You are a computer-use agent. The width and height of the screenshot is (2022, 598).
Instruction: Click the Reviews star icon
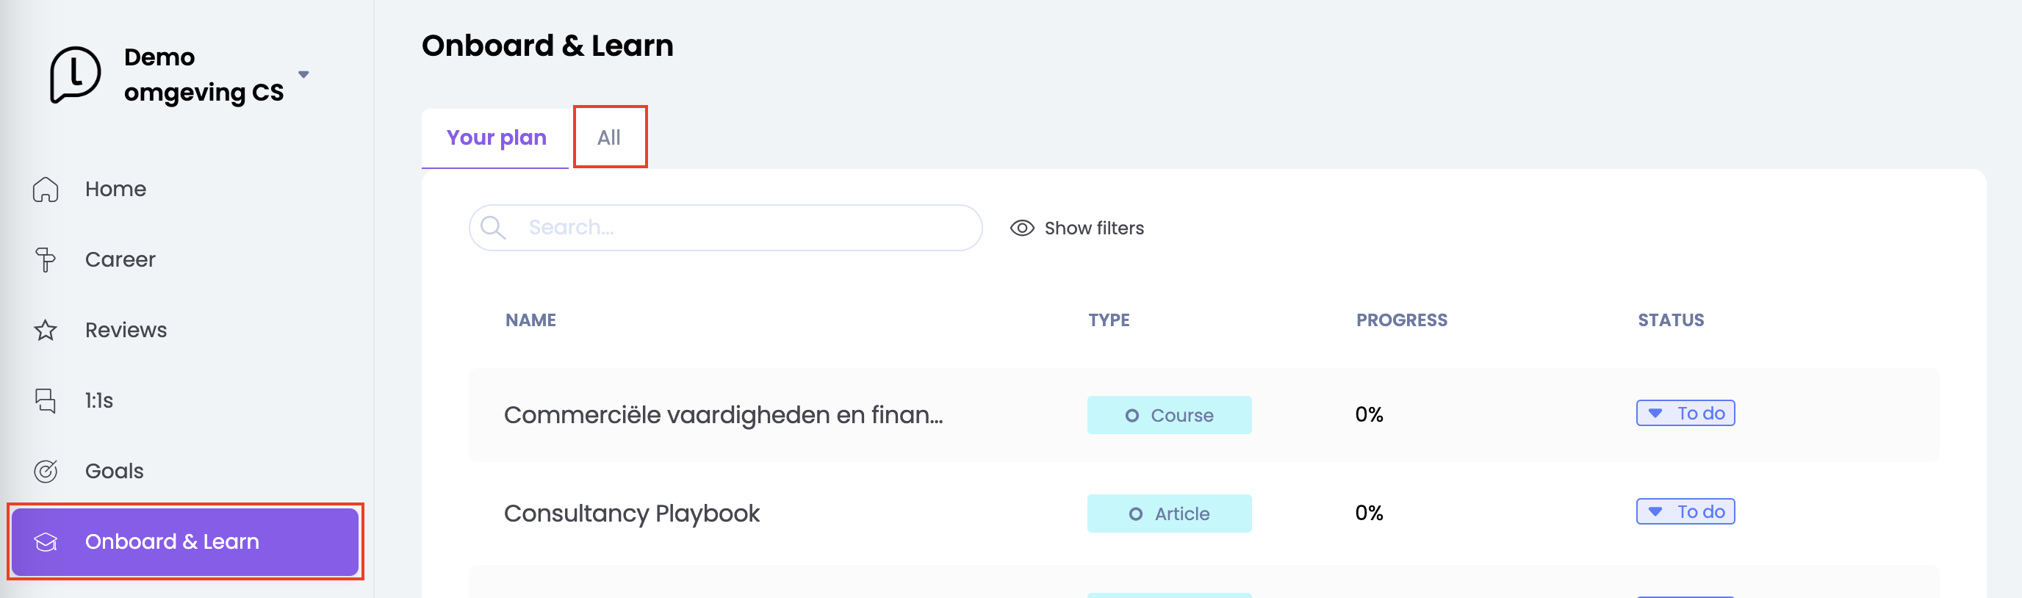46,331
